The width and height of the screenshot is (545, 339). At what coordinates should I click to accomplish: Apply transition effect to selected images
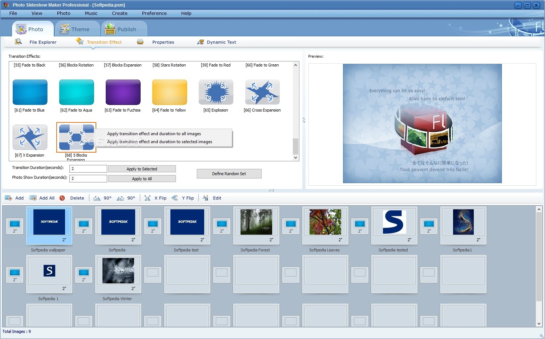160,142
